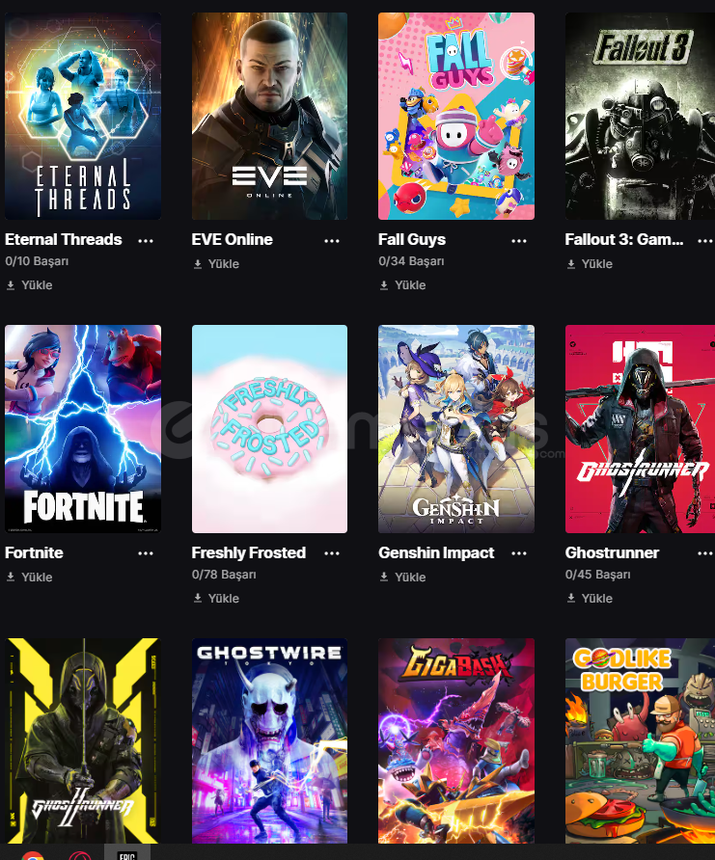Click Yükle under EVE Online
715x860 pixels.
(216, 264)
